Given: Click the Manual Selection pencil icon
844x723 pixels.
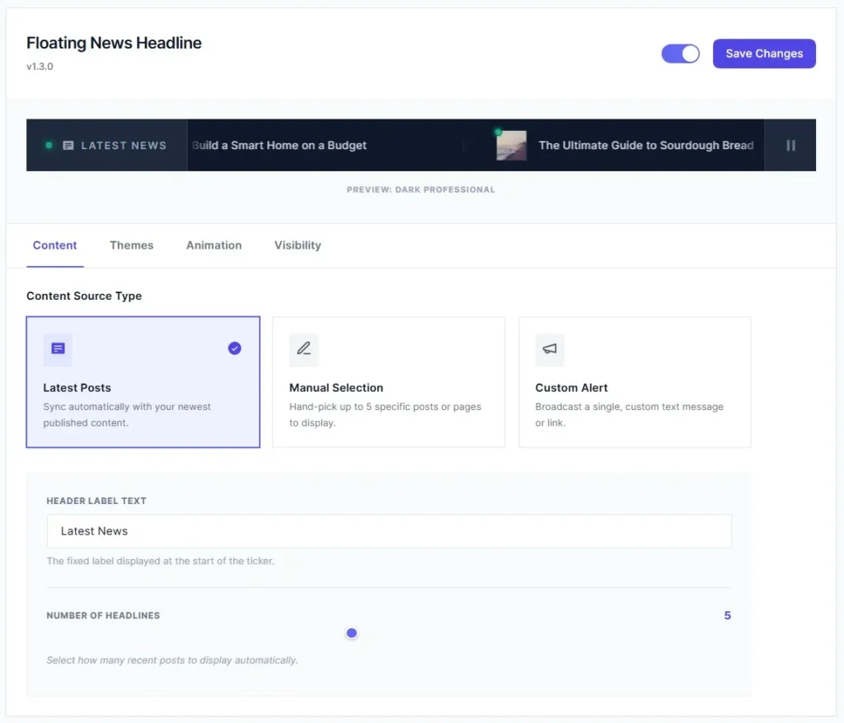Looking at the screenshot, I should coord(303,349).
